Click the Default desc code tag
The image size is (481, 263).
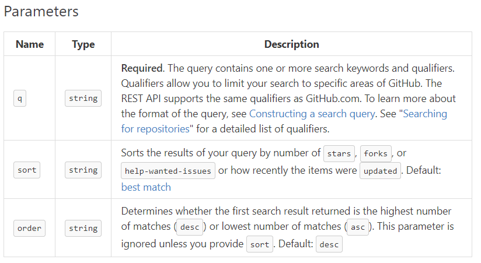click(x=329, y=244)
